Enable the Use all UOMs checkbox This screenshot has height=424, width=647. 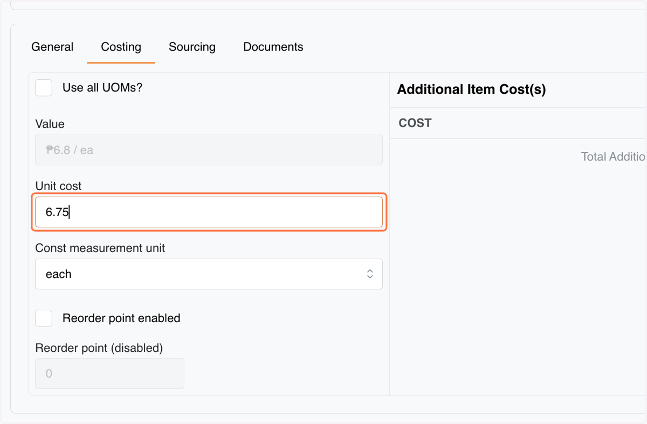[x=44, y=87]
